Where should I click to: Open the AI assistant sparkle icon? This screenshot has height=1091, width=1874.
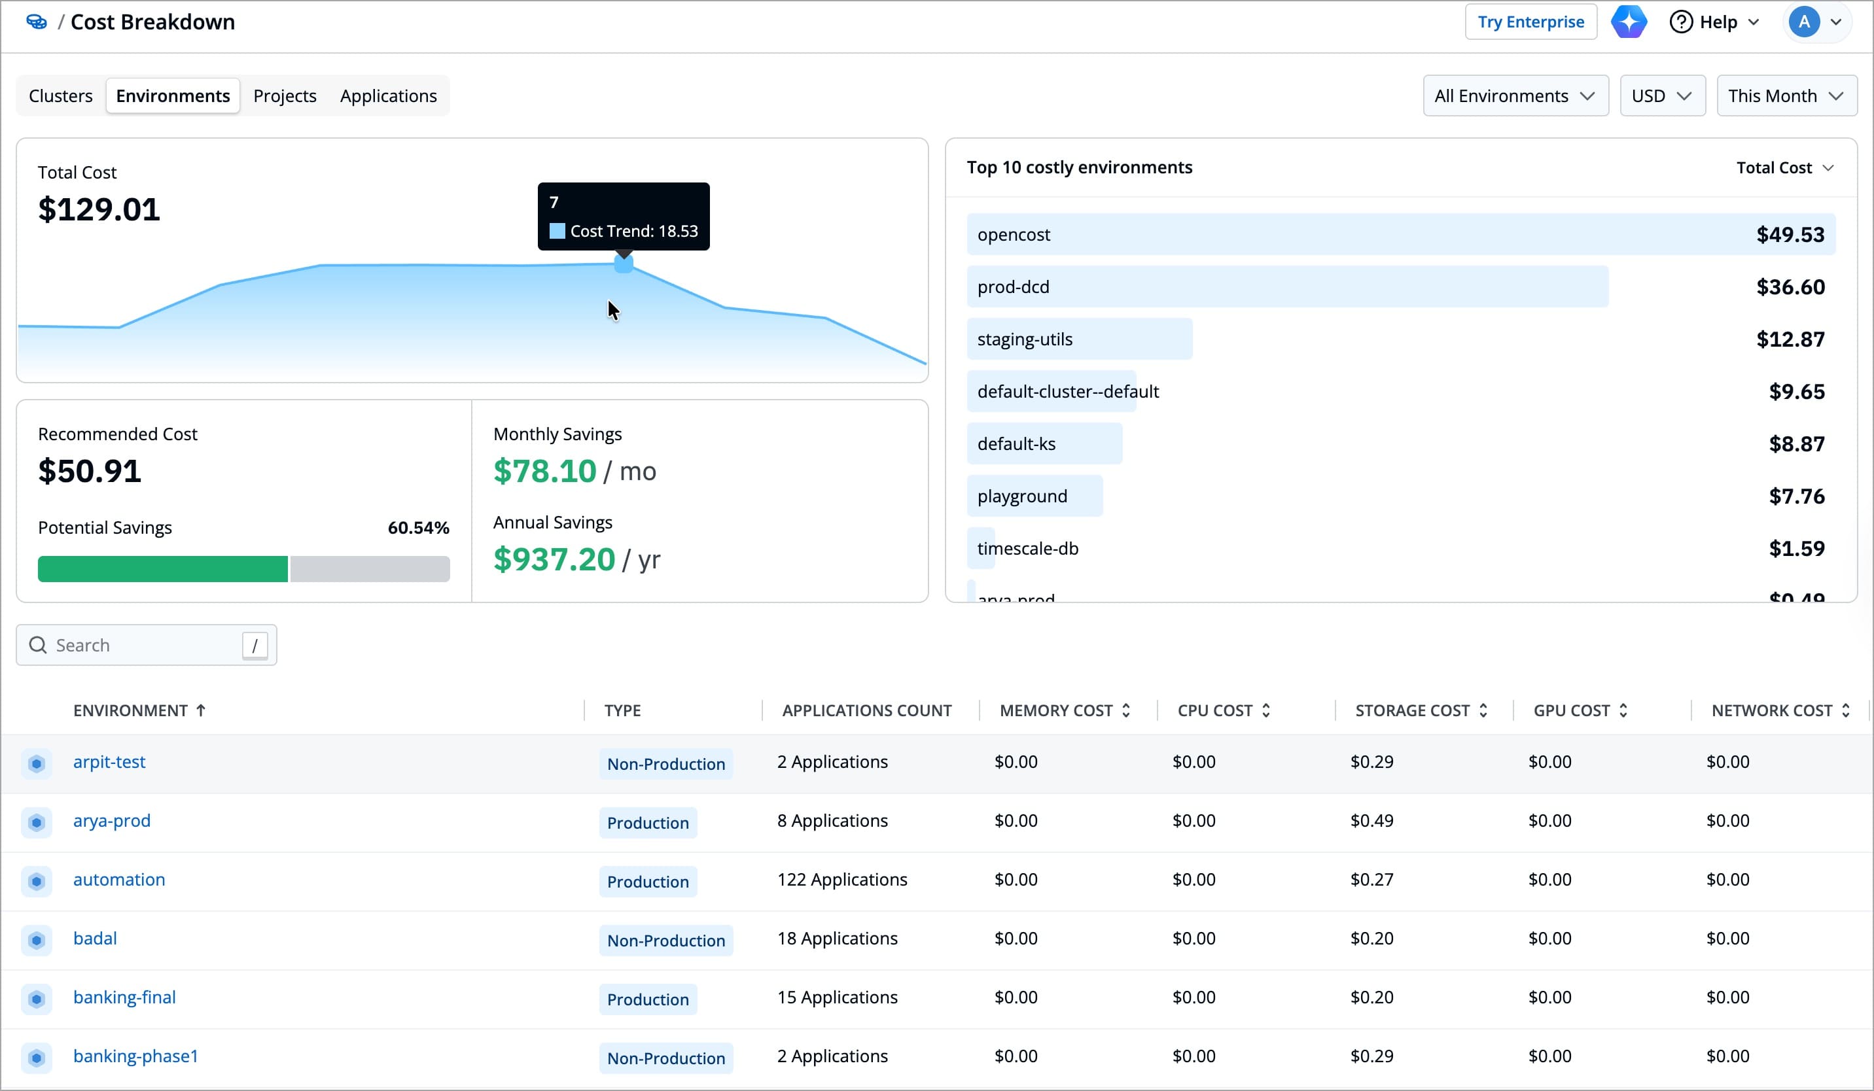[1628, 22]
